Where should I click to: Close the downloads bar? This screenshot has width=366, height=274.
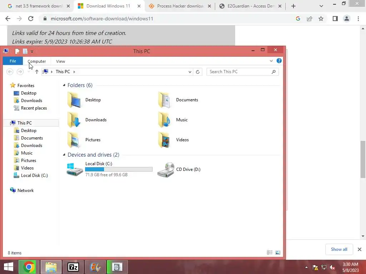pyautogui.click(x=360, y=249)
